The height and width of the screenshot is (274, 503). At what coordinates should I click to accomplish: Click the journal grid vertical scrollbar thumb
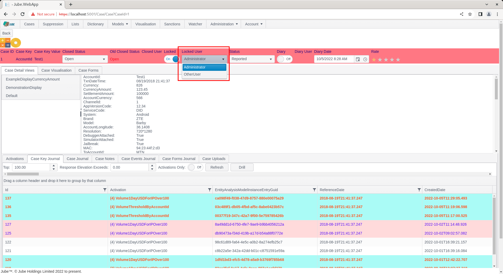tap(494, 226)
